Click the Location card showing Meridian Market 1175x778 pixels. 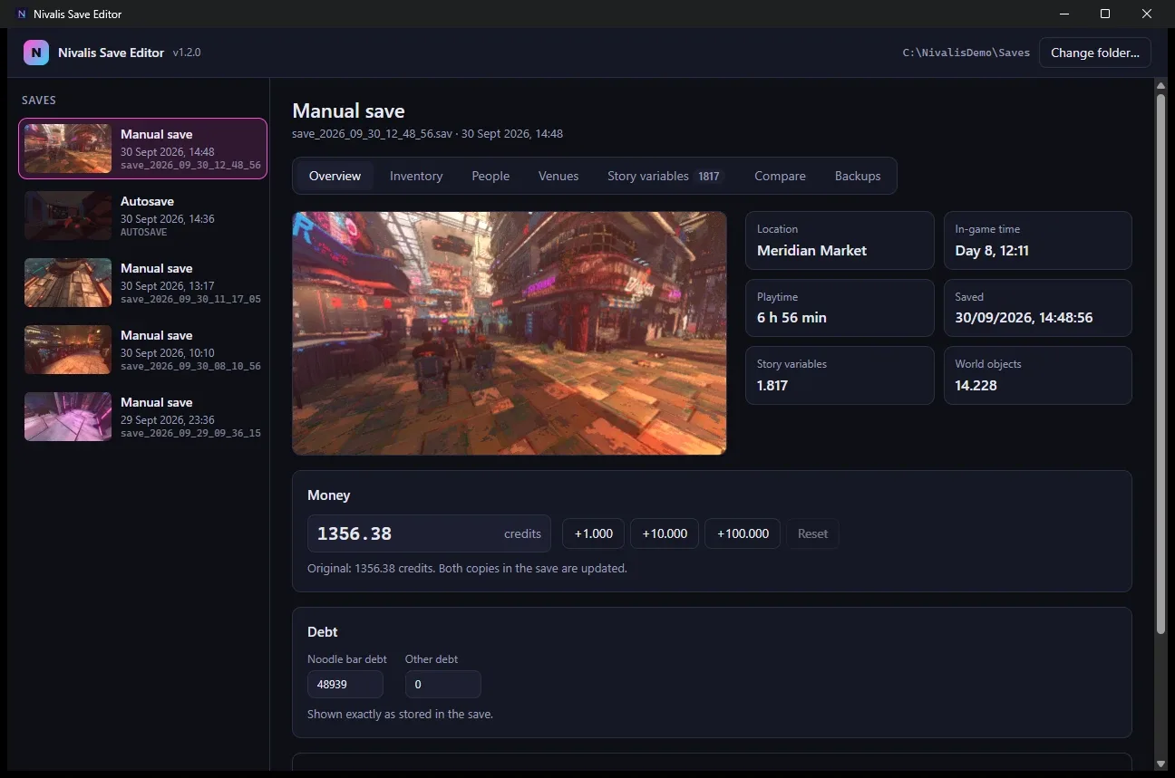(x=840, y=240)
